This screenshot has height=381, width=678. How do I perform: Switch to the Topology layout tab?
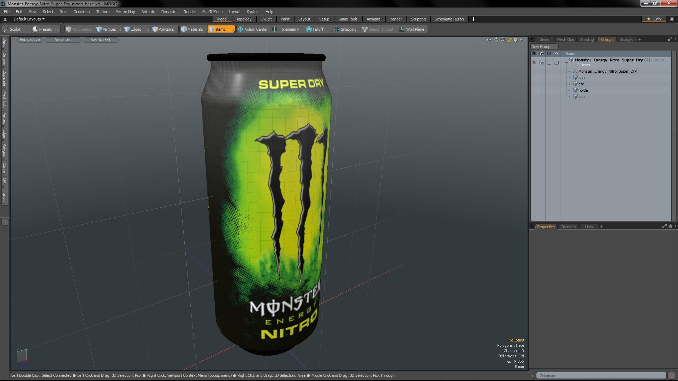point(244,19)
